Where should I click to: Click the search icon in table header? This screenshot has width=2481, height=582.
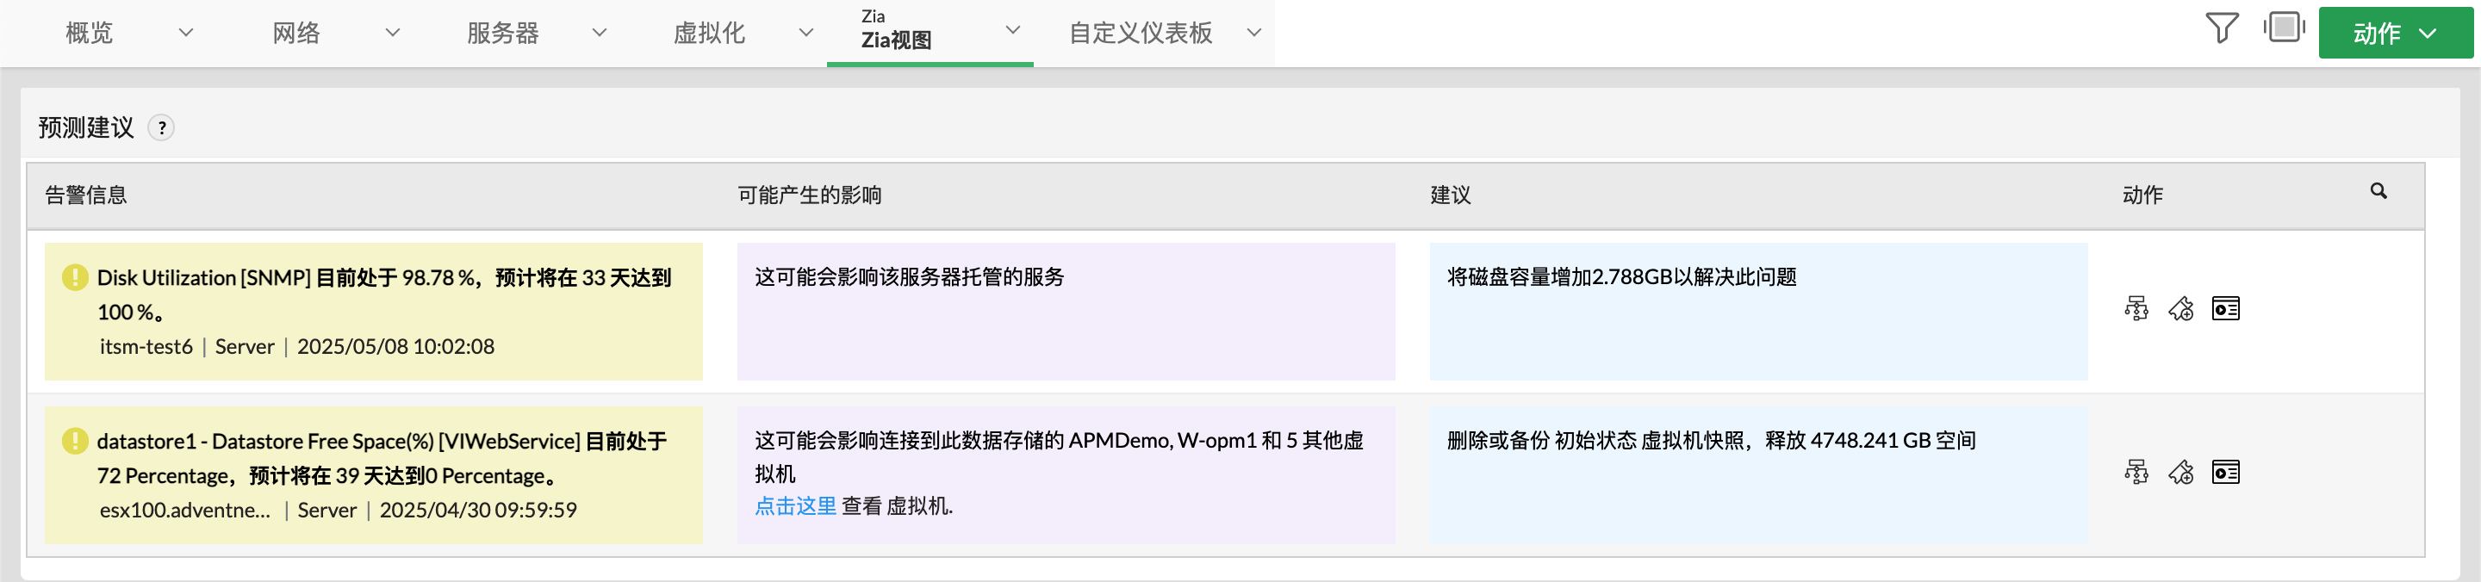coord(2378,191)
